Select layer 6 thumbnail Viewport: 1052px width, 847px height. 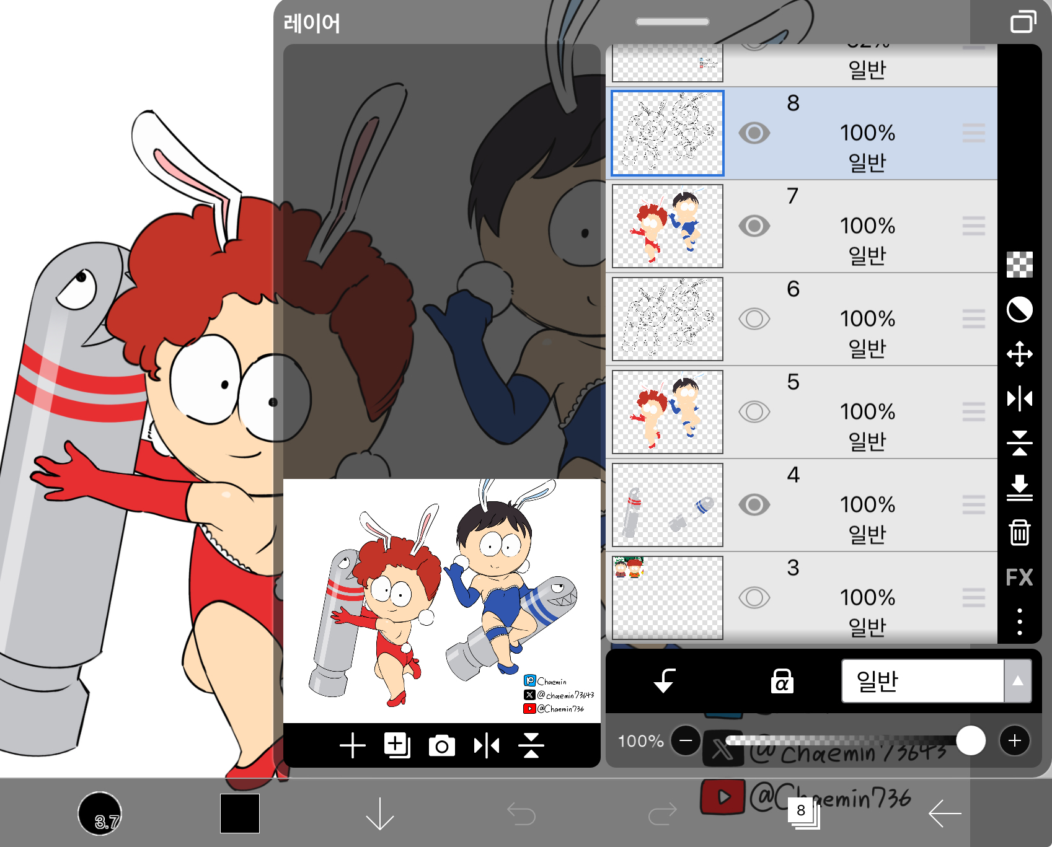(668, 319)
